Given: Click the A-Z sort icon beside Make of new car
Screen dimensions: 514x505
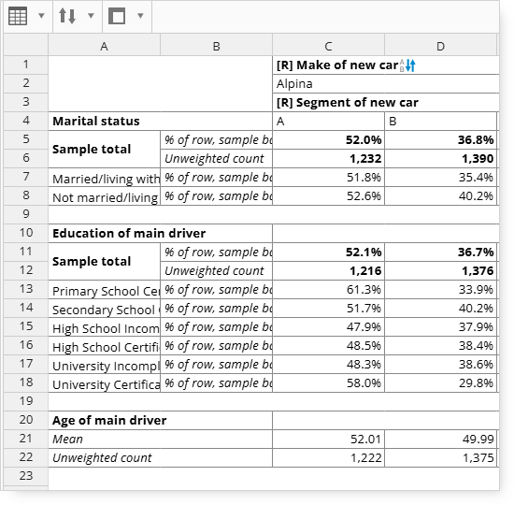Looking at the screenshot, I should click(407, 65).
